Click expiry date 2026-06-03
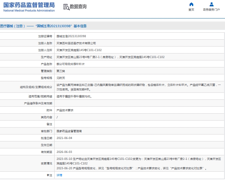The image size is (225, 181). 64,152
